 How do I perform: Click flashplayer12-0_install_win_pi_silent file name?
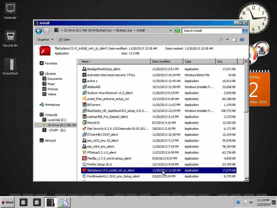(x=111, y=170)
